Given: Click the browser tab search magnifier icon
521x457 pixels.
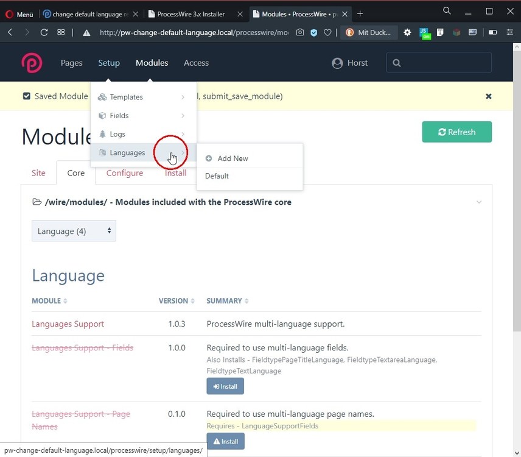Looking at the screenshot, I should (447, 11).
